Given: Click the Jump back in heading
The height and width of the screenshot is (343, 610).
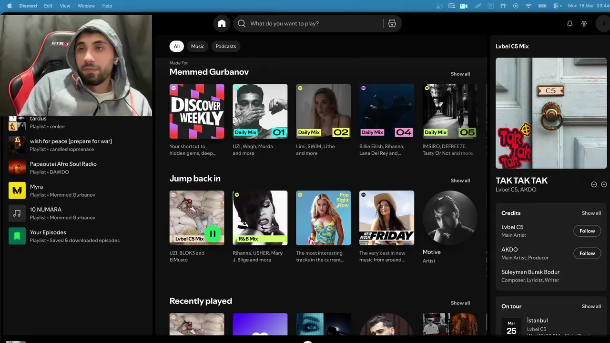Looking at the screenshot, I should click(x=195, y=179).
